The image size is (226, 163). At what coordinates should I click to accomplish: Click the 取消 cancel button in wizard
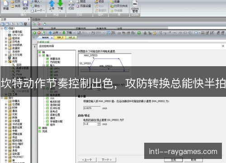click(x=193, y=160)
